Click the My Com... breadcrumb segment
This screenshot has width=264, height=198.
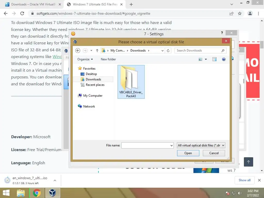pyautogui.click(x=118, y=51)
